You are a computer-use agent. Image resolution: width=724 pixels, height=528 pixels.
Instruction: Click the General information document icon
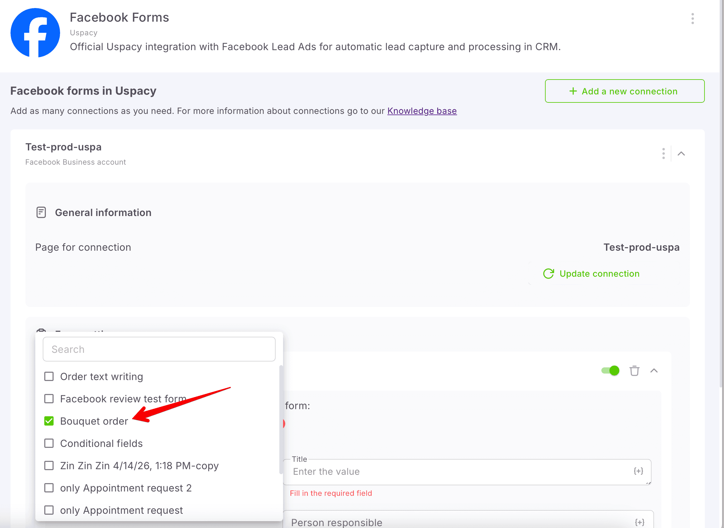point(41,213)
